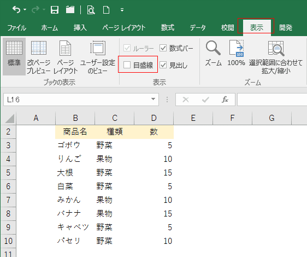Switch to ページ レイアウト view
Screen dimensions: 307x257
[x=66, y=57]
